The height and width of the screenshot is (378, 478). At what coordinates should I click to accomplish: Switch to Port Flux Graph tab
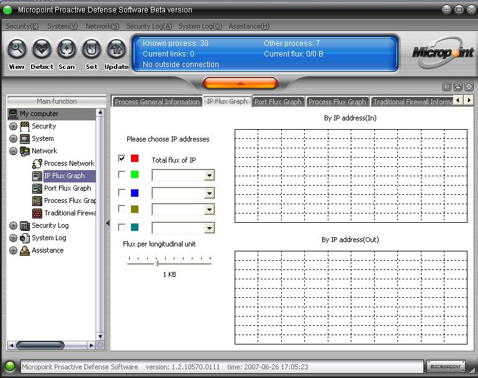point(277,102)
